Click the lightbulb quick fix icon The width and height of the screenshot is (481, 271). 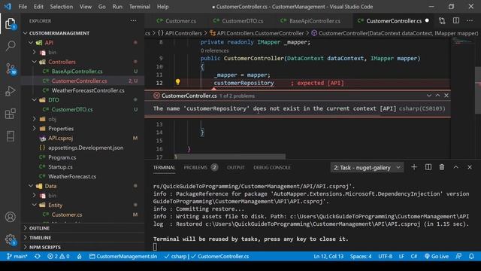click(x=177, y=82)
